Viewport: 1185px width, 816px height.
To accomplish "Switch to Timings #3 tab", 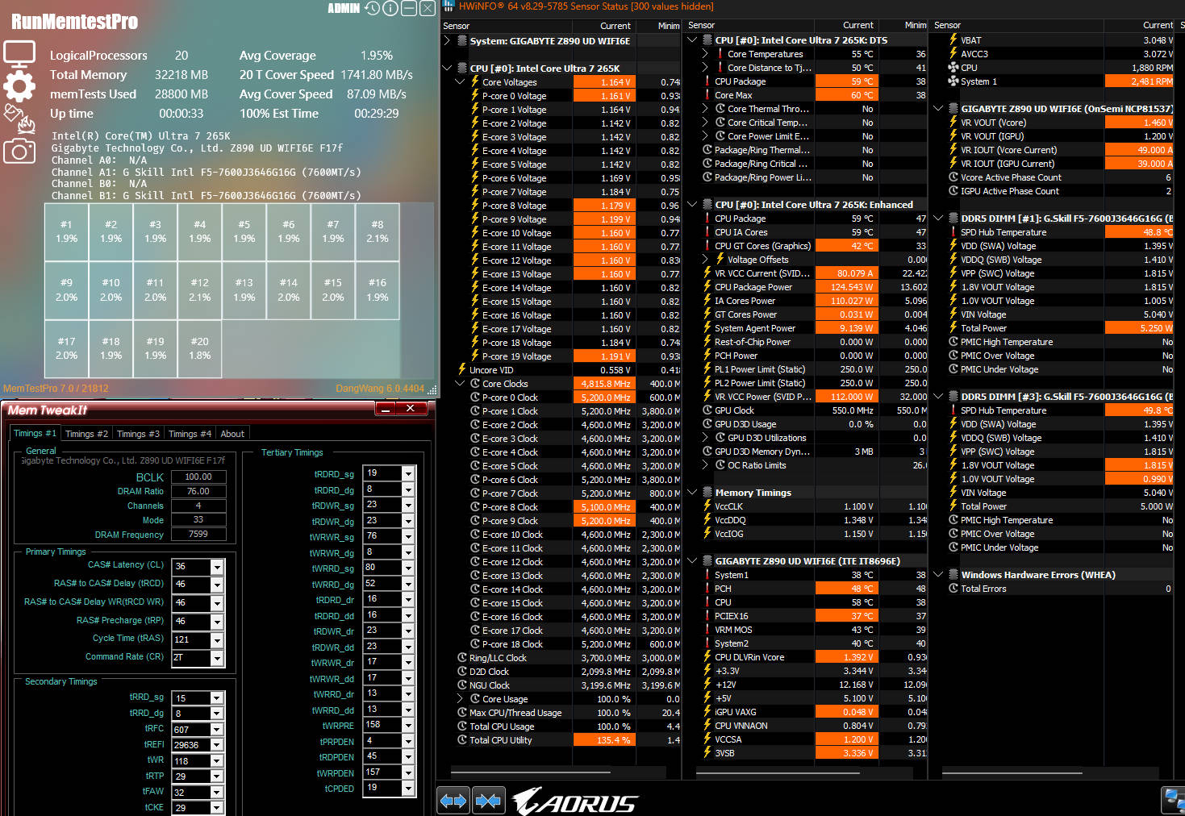I will (138, 434).
